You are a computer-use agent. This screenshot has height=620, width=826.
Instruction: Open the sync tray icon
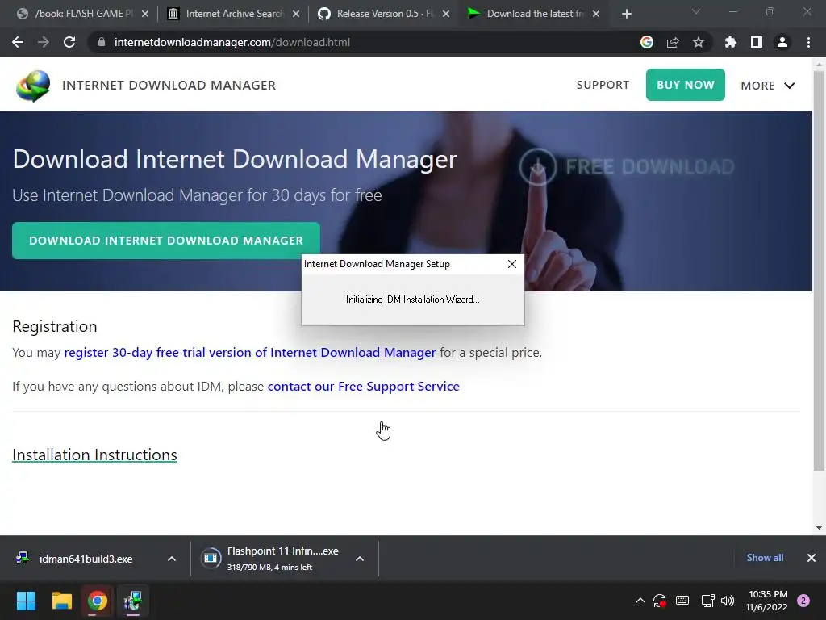pos(660,601)
